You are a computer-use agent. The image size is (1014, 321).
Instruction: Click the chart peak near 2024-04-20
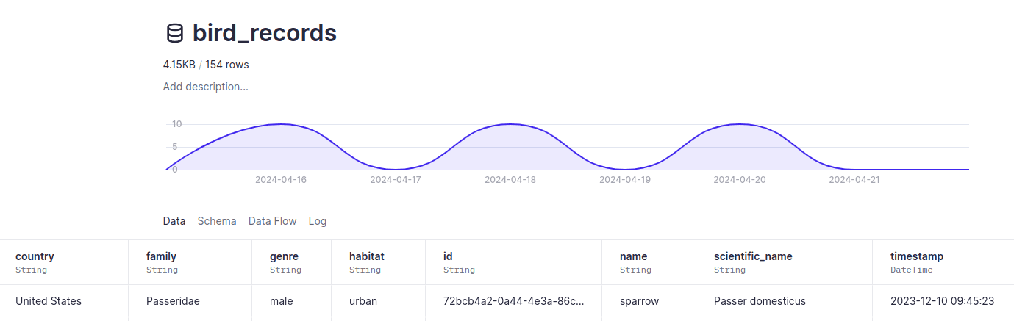(740, 124)
